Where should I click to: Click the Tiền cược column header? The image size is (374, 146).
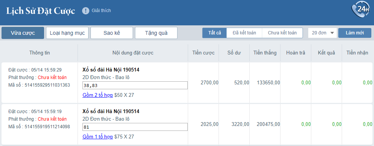pyautogui.click(x=203, y=53)
